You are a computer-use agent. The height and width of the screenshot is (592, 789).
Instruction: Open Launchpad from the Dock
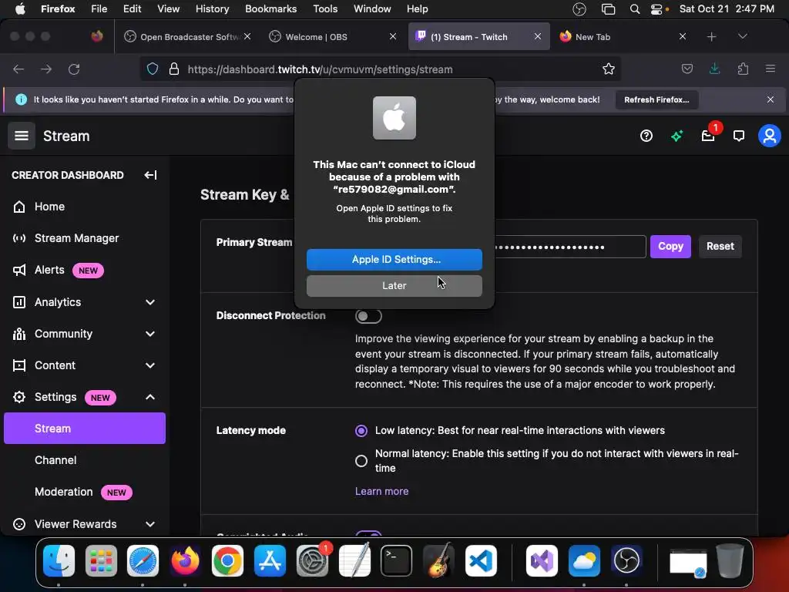tap(101, 560)
